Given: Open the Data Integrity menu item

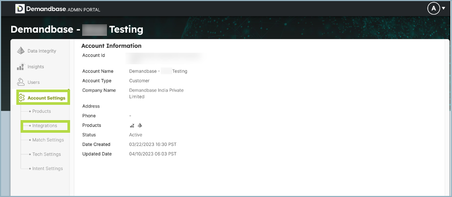Looking at the screenshot, I should [36, 51].
